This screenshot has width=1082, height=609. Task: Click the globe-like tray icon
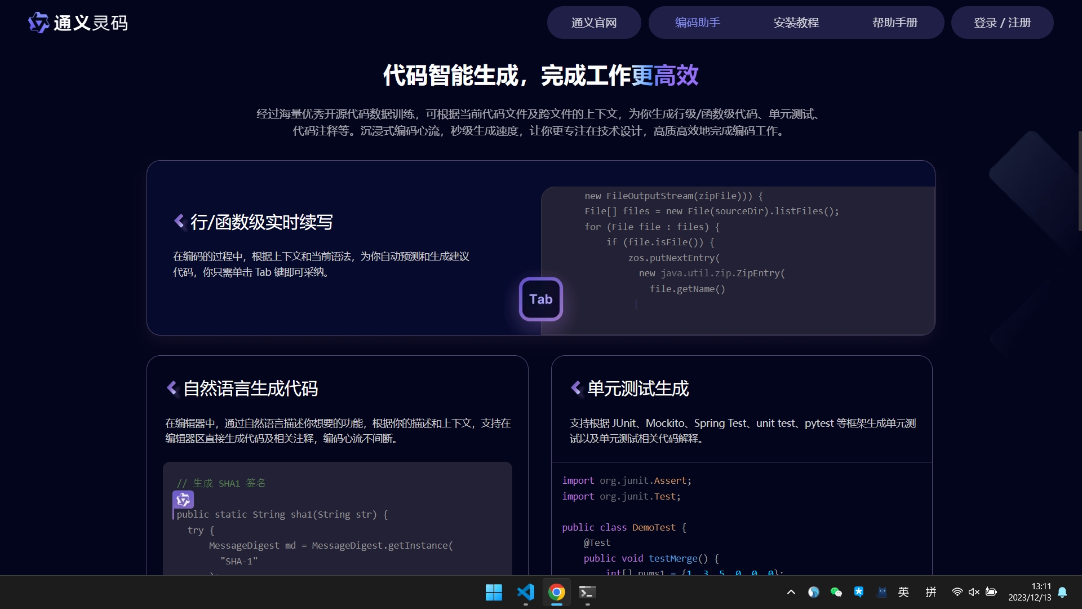(813, 592)
